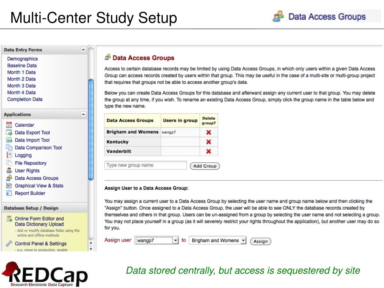Open the Data Comparison Tool link
This screenshot has height=288, width=384.
point(38,148)
